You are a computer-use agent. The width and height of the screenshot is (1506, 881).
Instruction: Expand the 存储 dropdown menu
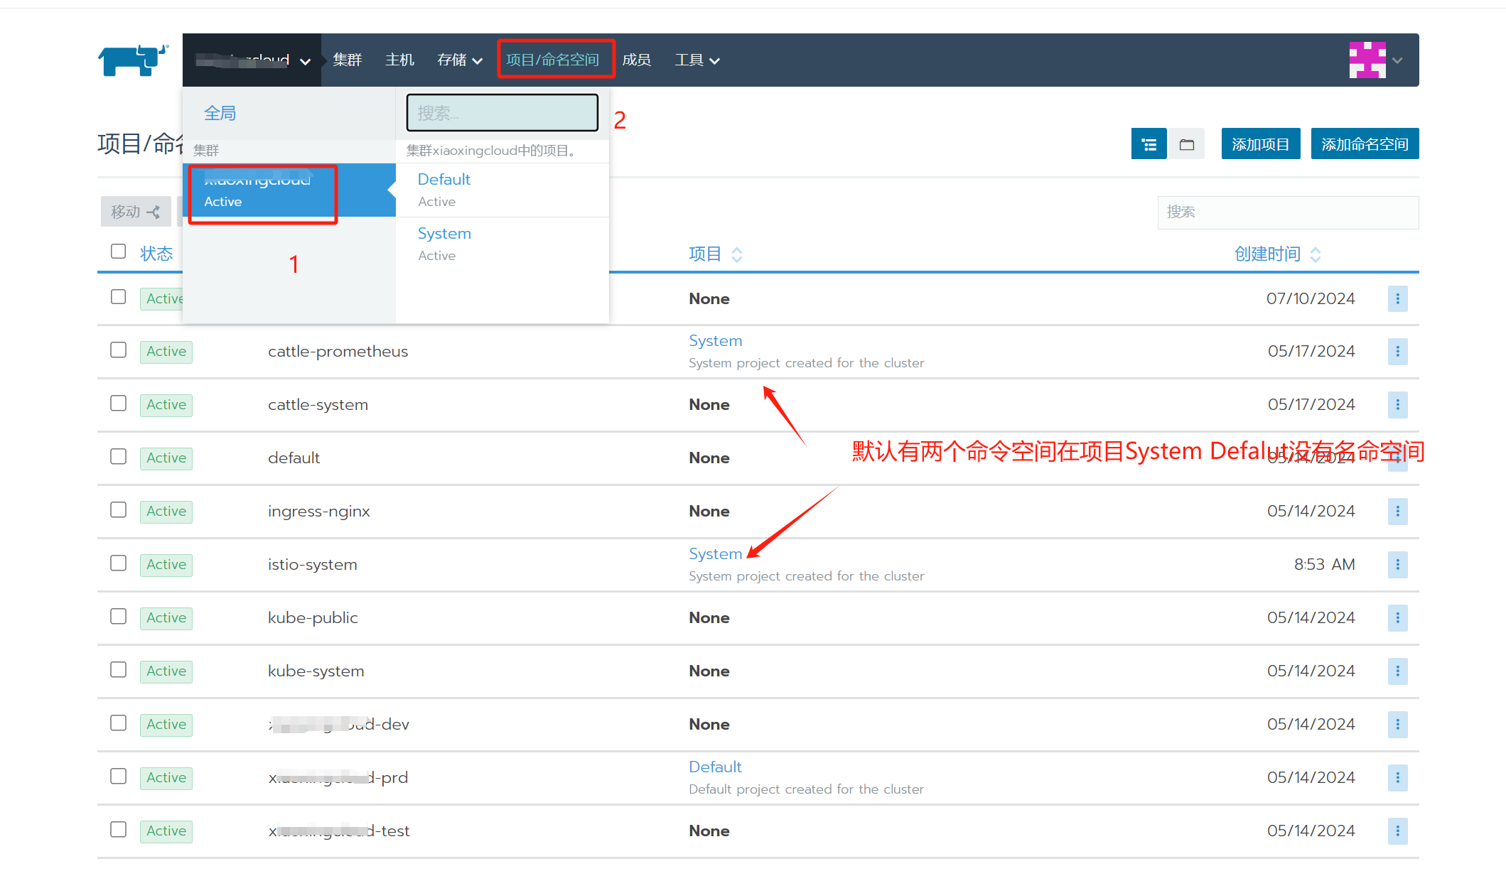click(460, 60)
